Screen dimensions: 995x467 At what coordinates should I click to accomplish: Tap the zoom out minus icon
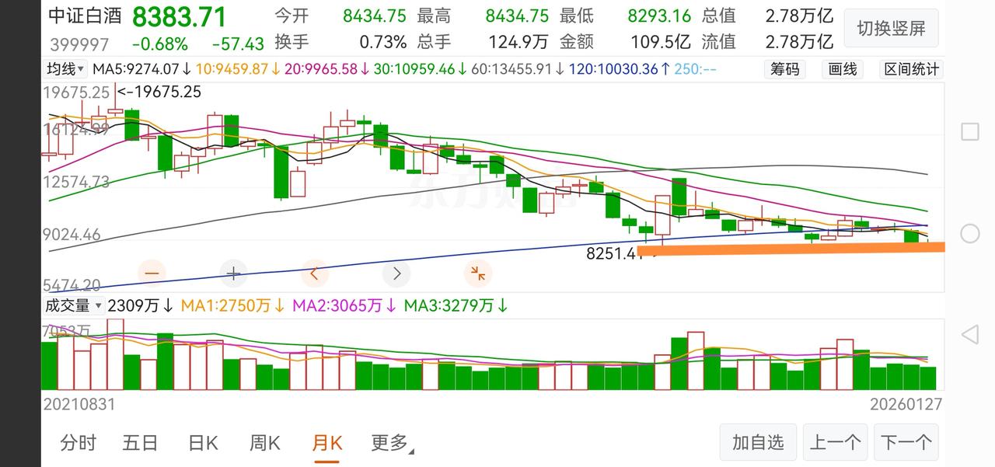(x=152, y=274)
